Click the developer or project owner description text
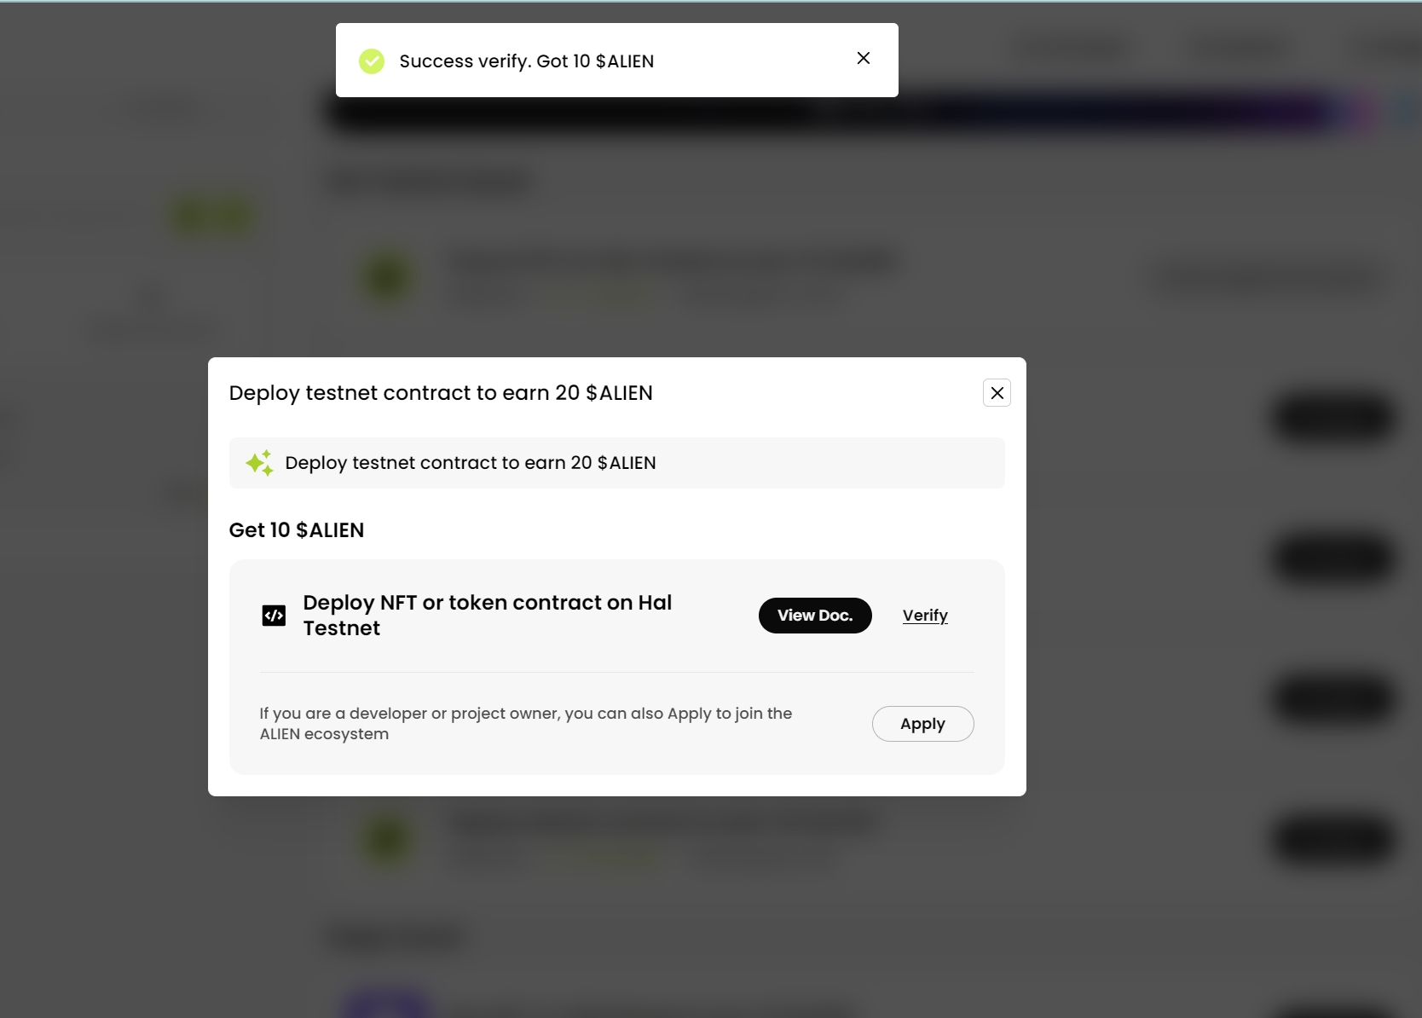The width and height of the screenshot is (1422, 1018). [525, 724]
